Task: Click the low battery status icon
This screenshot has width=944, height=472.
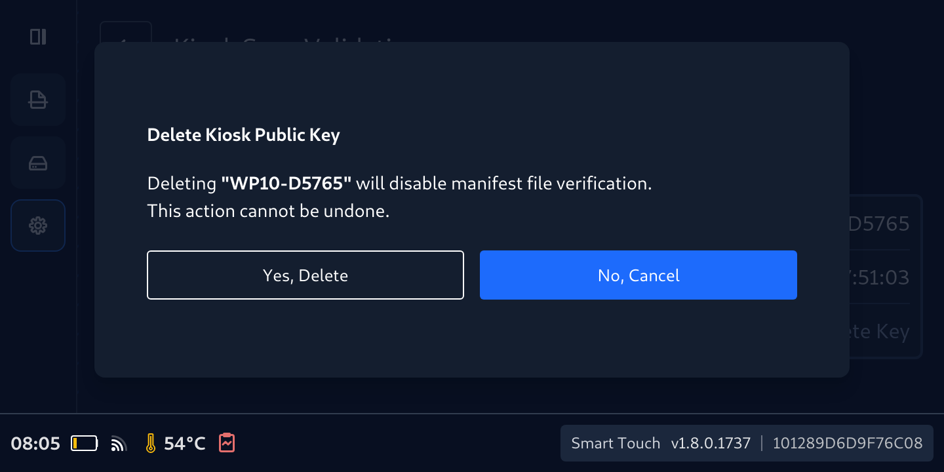Action: coord(85,444)
